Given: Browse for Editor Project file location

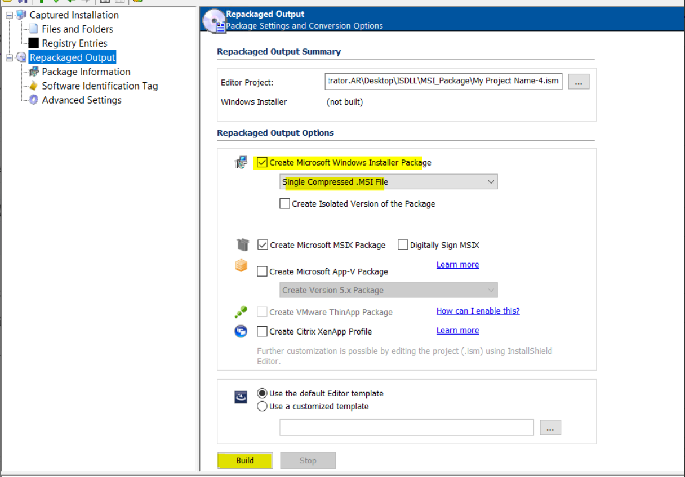Looking at the screenshot, I should (x=579, y=82).
